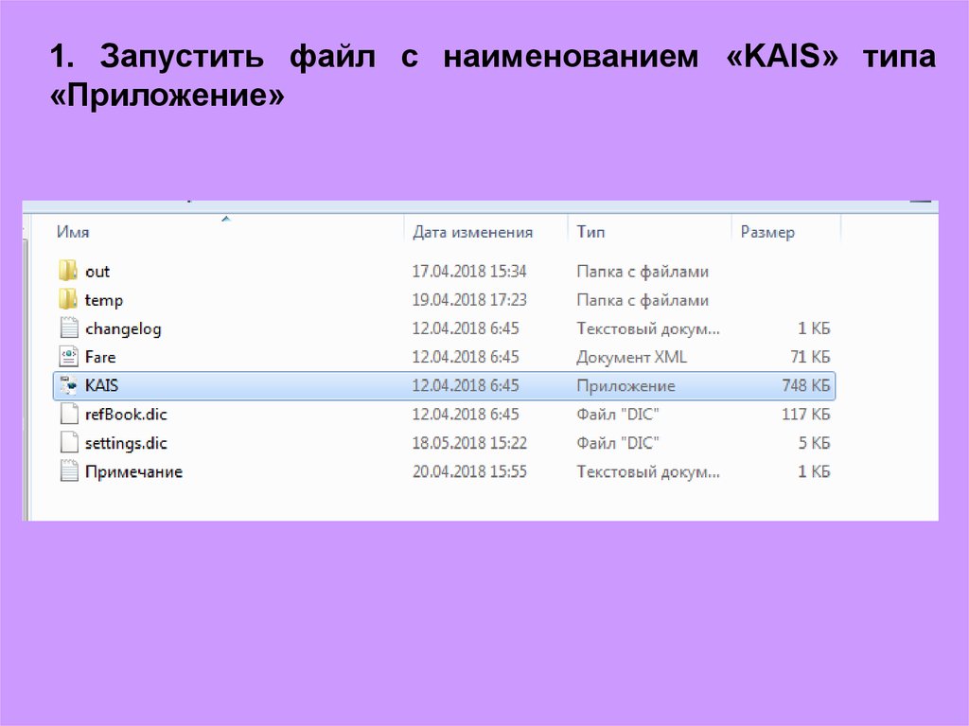Click the file name KAIS
969x726 pixels.
pyautogui.click(x=102, y=385)
